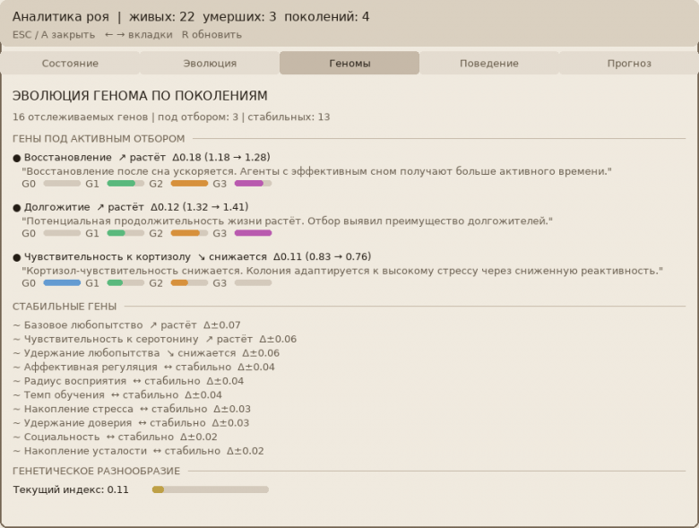Viewport: 699px width, 528px height.
Task: Select the Базовое любопытство stable gene row
Action: (126, 325)
